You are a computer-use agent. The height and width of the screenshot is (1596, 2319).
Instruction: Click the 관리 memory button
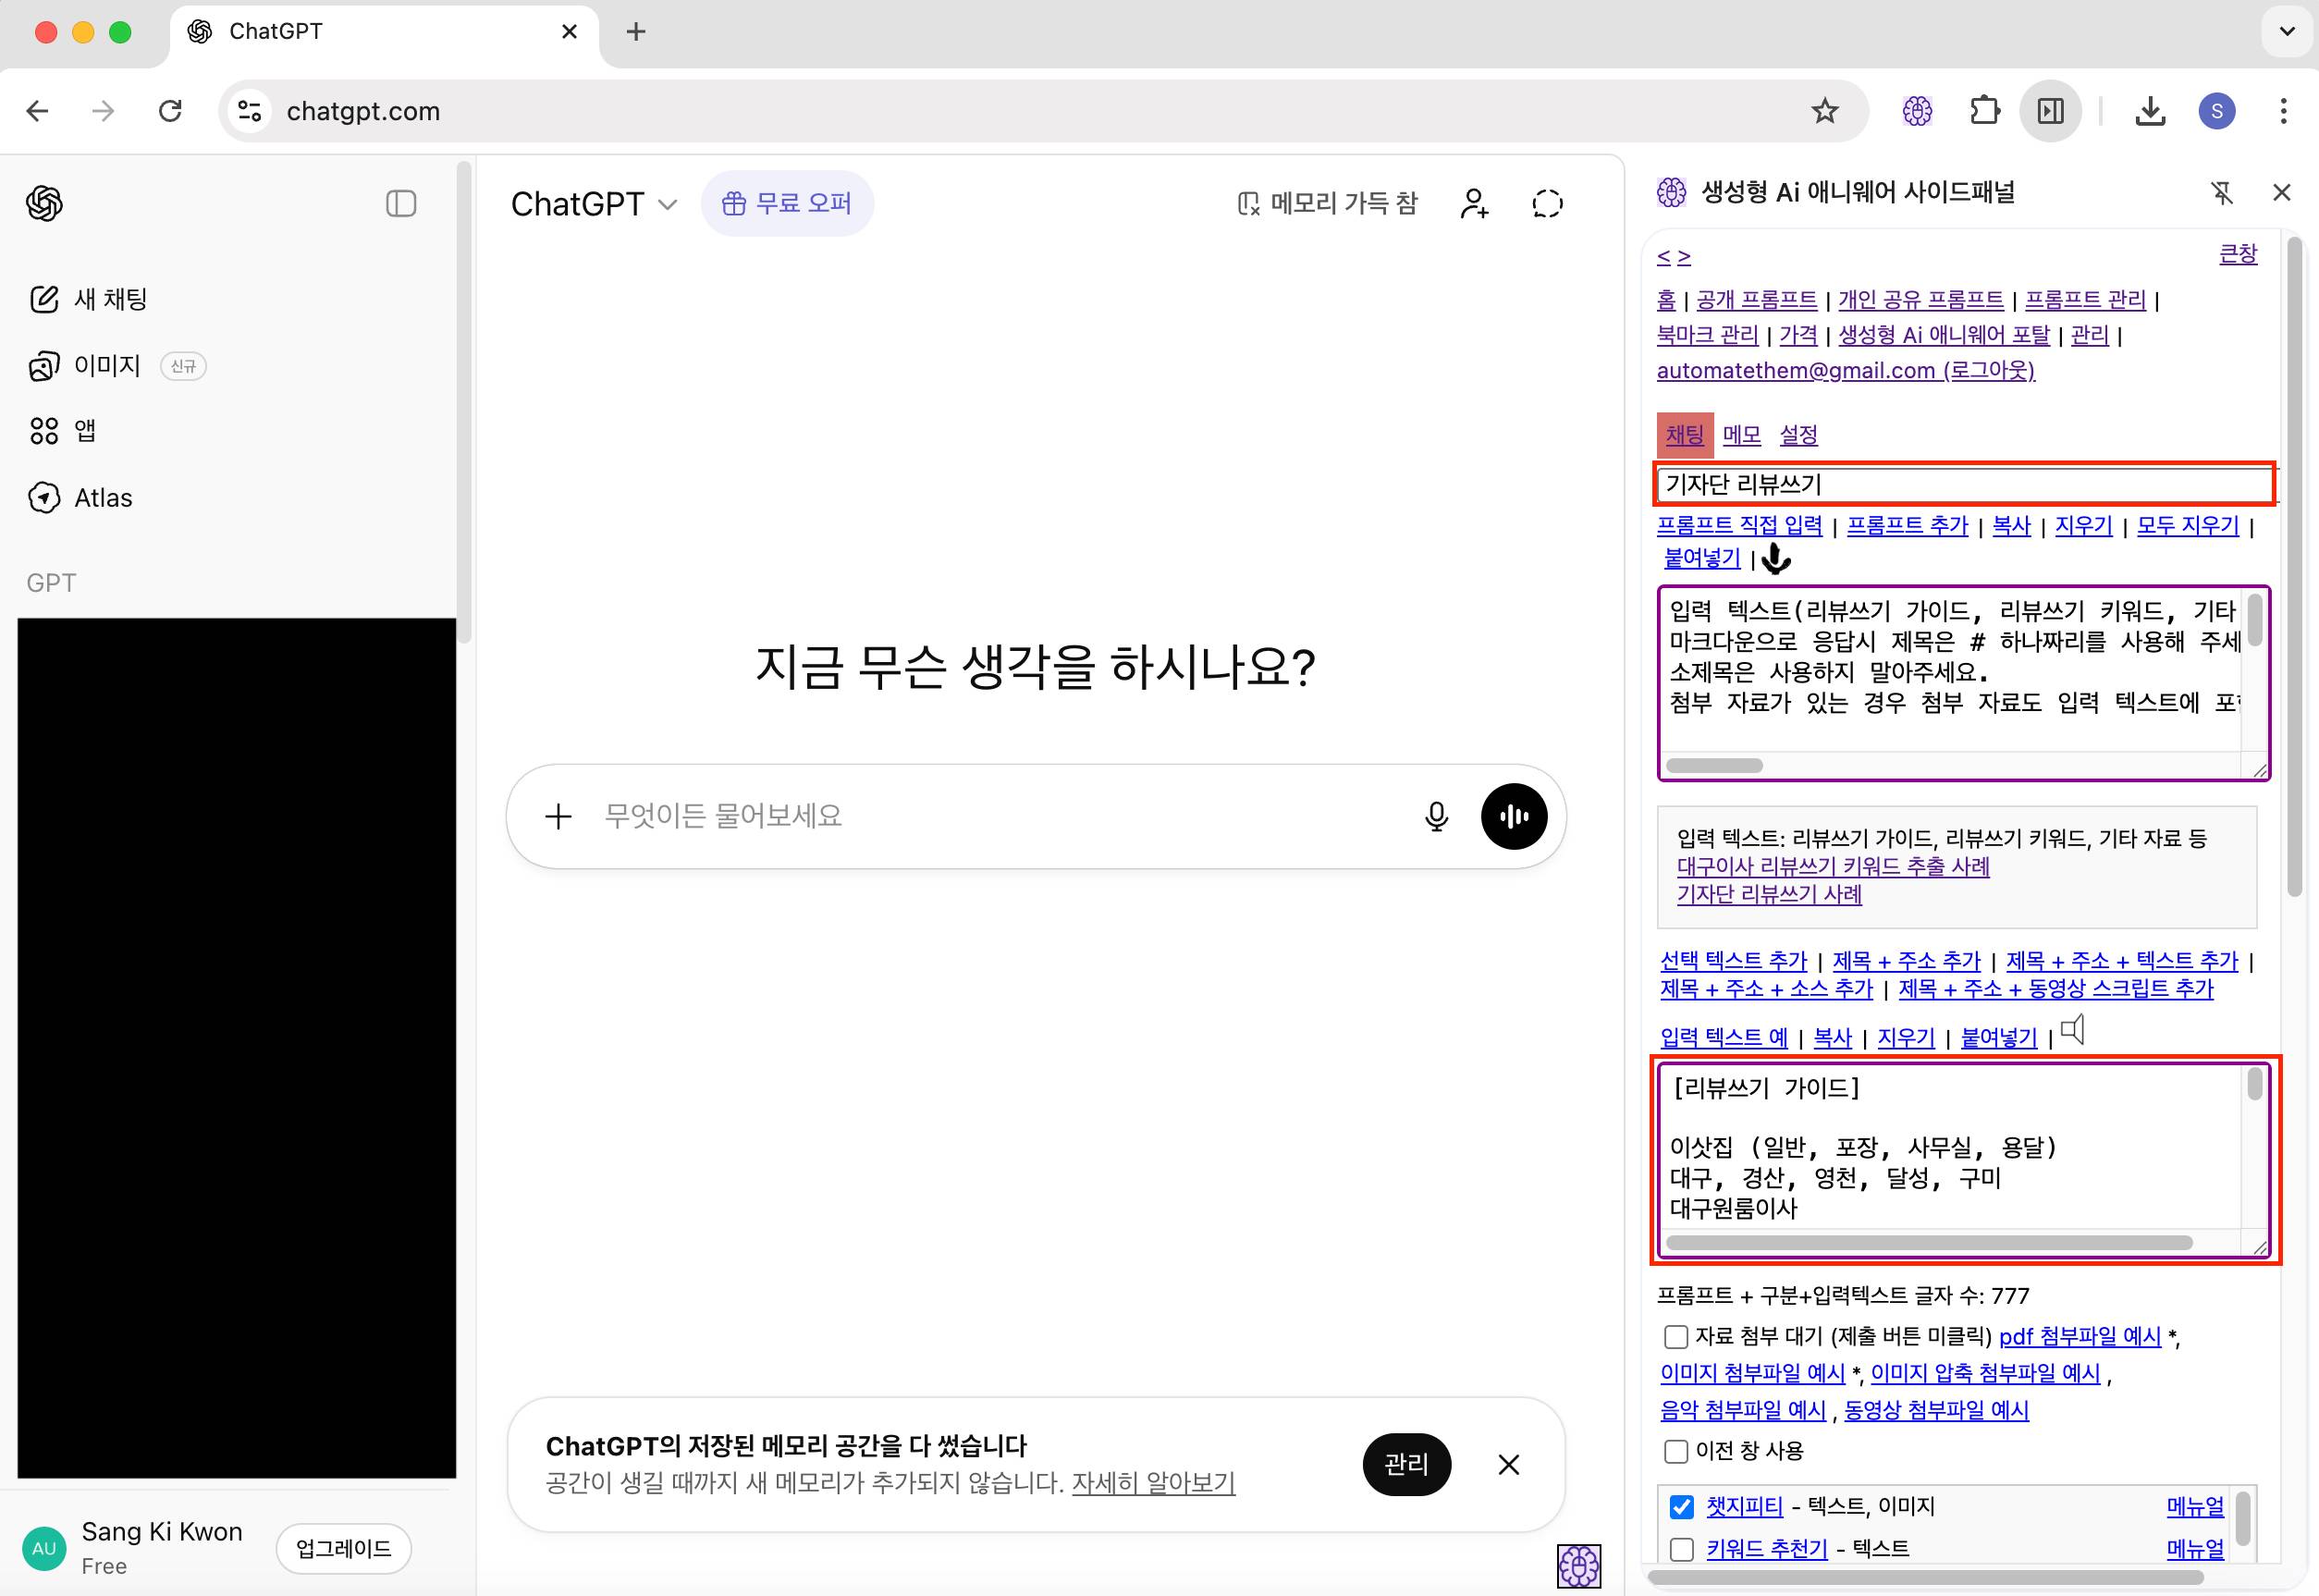point(1406,1464)
